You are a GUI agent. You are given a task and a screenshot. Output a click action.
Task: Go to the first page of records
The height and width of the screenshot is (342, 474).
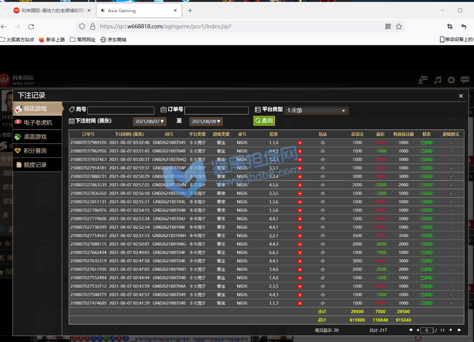point(411,330)
